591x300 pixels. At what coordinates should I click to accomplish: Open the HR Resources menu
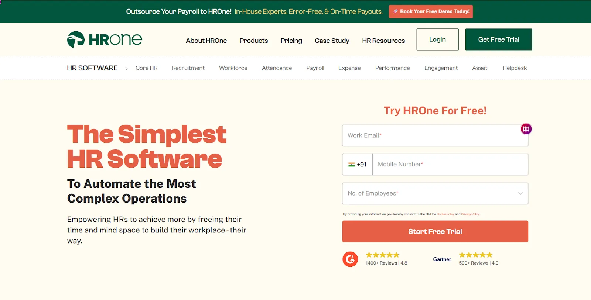[x=383, y=41]
